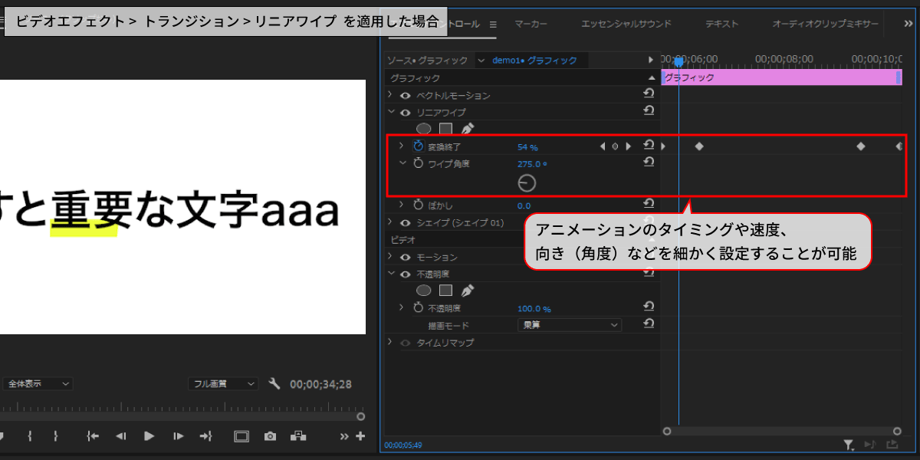Add or remove keyframe for 変換終了

(x=615, y=146)
